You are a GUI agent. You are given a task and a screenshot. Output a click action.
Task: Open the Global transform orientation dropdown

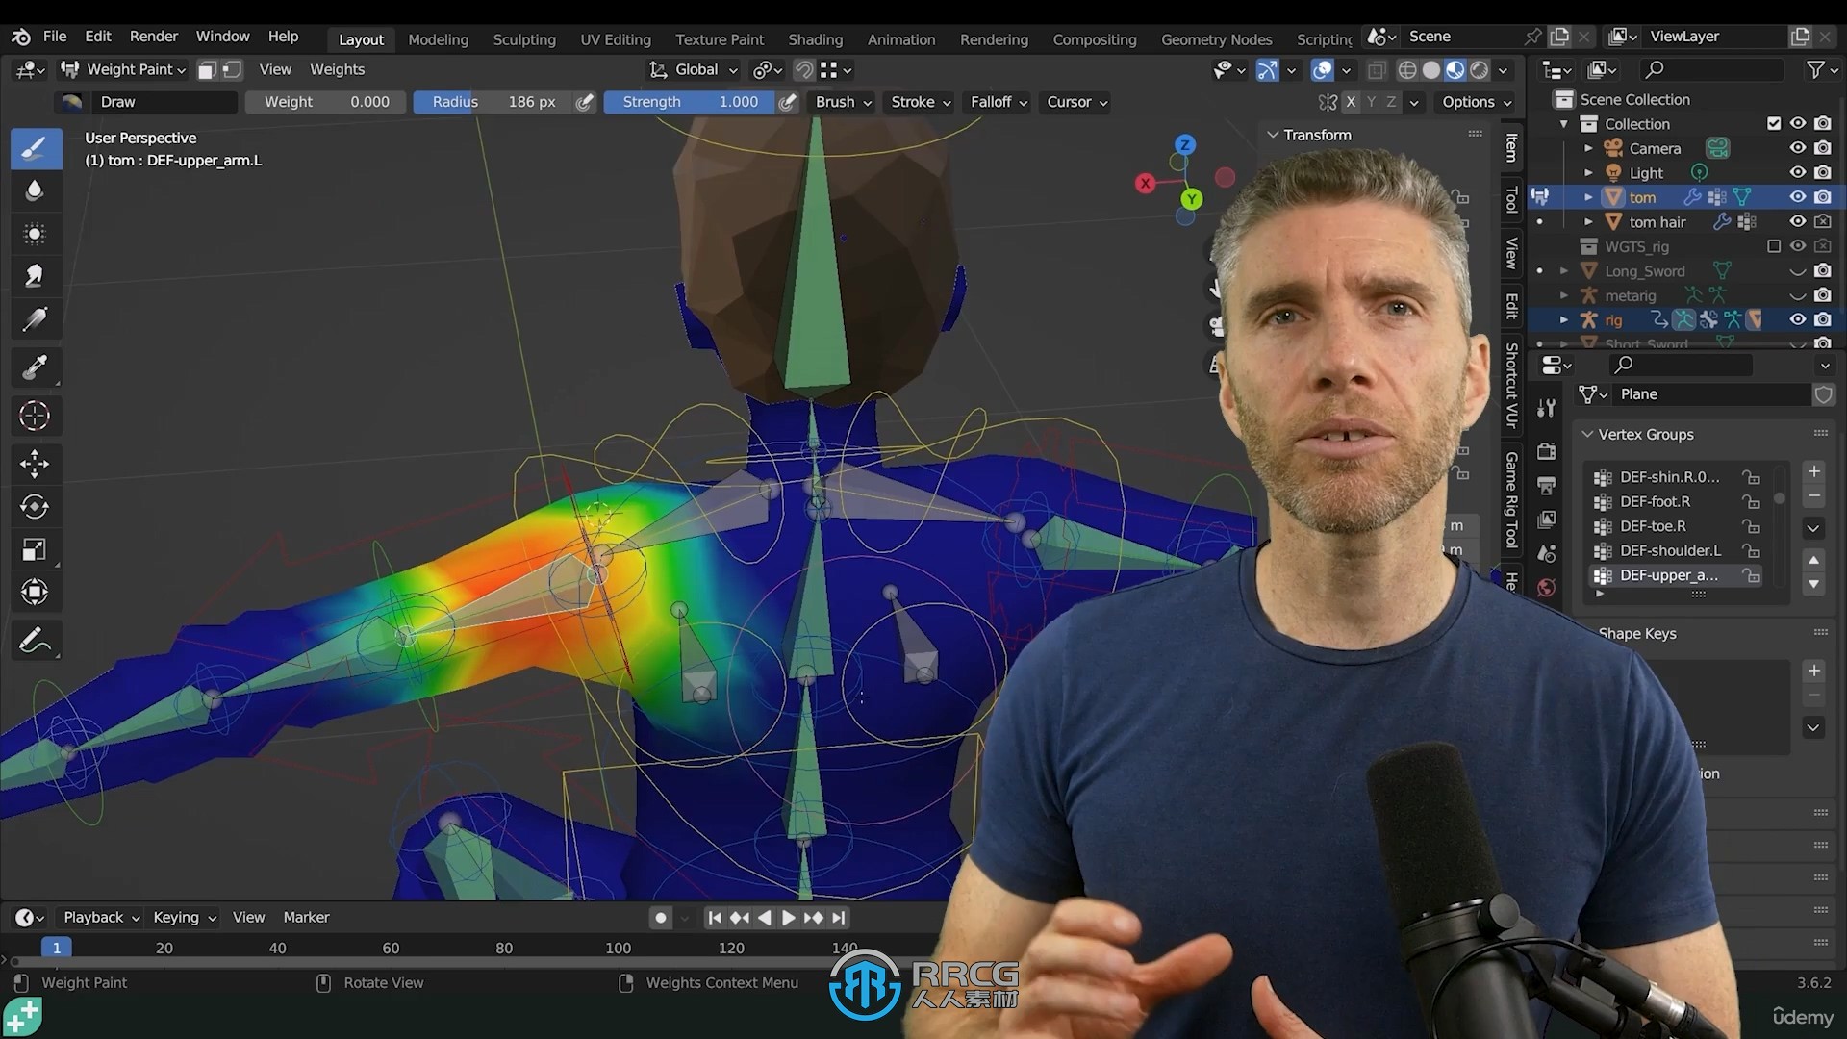coord(693,70)
